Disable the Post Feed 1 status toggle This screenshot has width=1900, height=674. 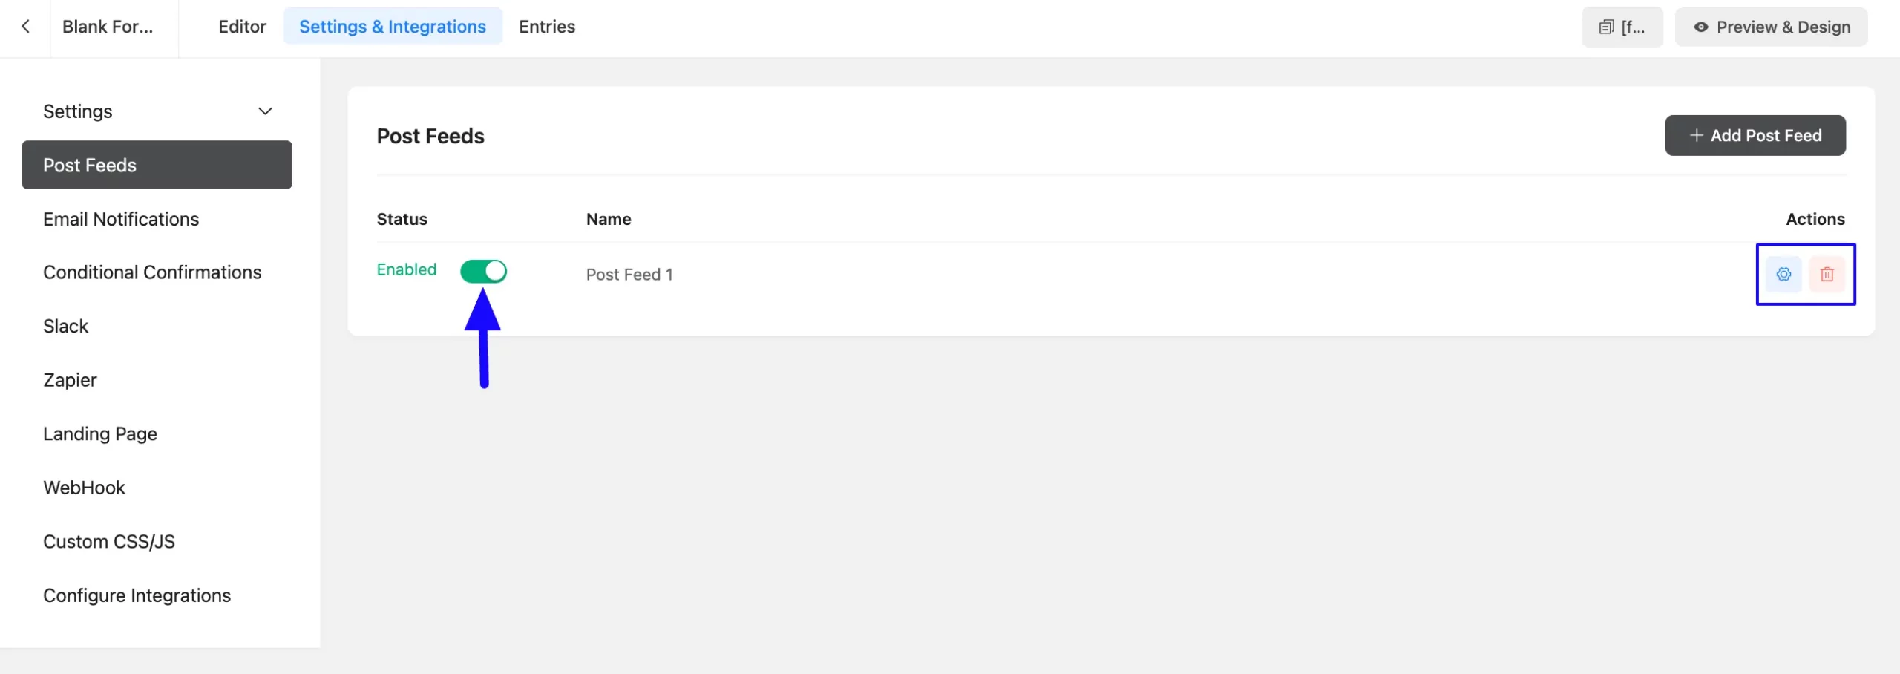[483, 271]
